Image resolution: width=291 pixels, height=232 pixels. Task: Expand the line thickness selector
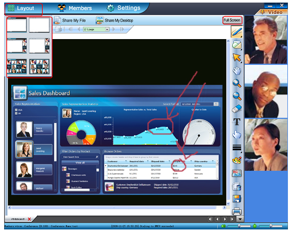click(237, 148)
